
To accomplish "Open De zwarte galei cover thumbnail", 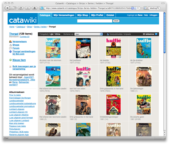I will coord(144,105).
